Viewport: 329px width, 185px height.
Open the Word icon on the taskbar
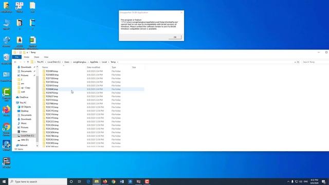pos(122,181)
